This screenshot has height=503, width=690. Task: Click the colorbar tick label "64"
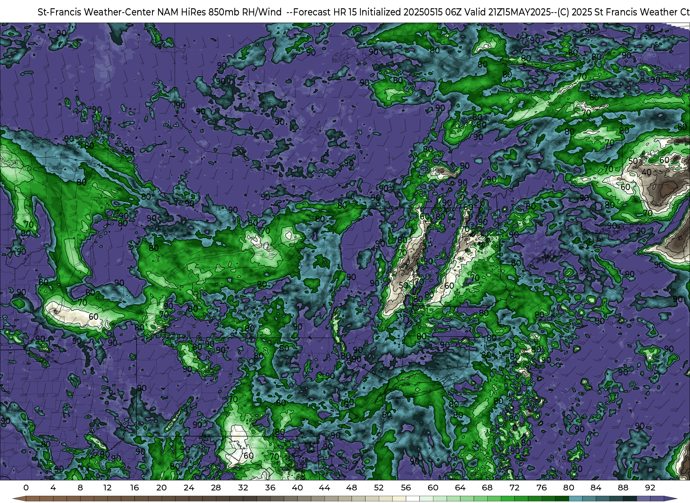(460, 488)
